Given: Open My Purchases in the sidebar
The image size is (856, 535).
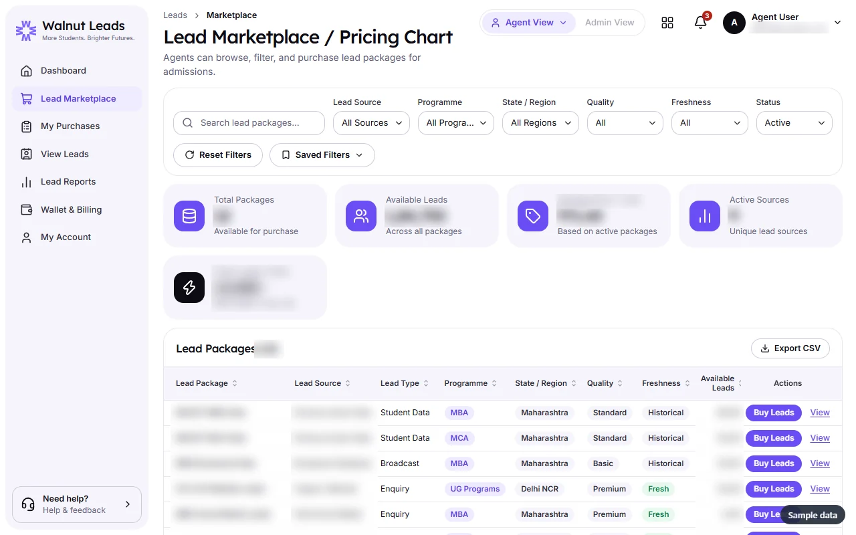Looking at the screenshot, I should tap(77, 126).
